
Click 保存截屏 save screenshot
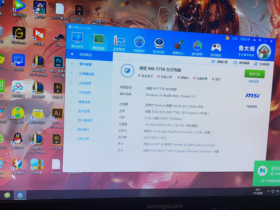coord(241,63)
